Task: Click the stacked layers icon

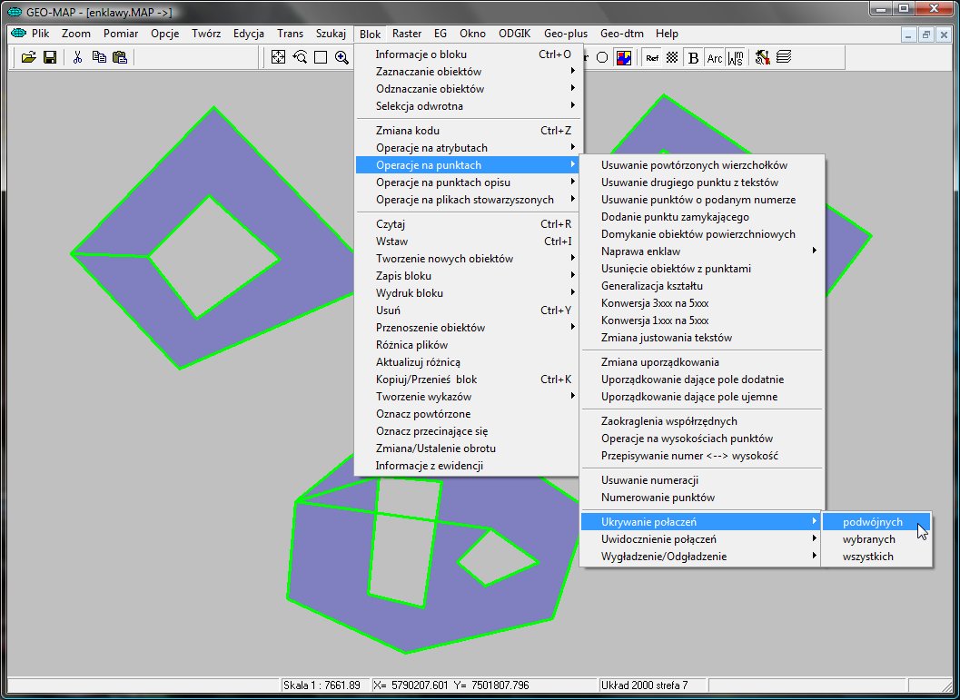Action: pos(784,57)
